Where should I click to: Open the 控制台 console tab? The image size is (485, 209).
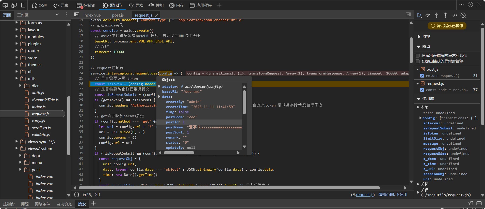(86, 5)
